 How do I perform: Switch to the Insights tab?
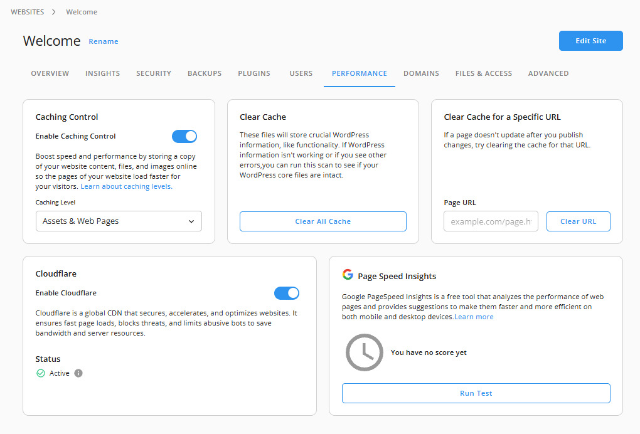tap(102, 73)
